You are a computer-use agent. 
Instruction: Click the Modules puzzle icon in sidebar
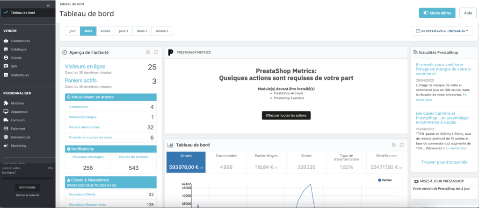coord(6,103)
